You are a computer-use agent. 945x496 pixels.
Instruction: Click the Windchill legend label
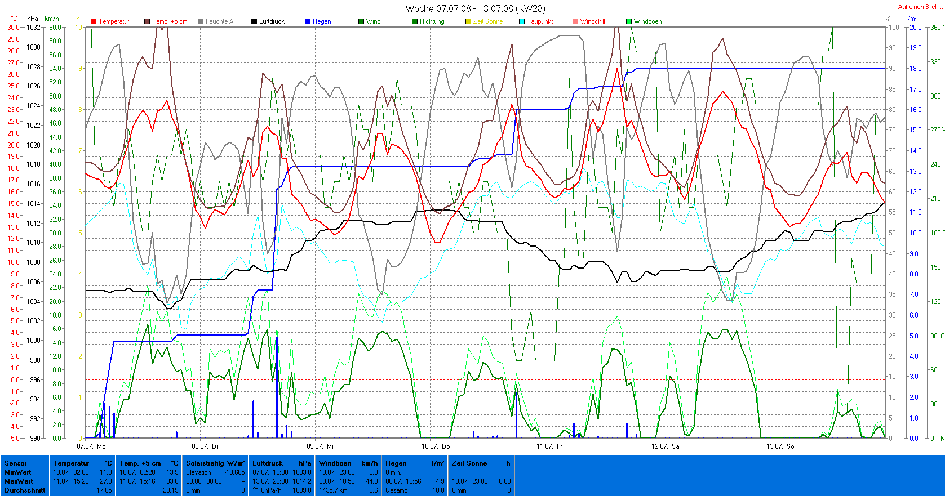tap(592, 21)
